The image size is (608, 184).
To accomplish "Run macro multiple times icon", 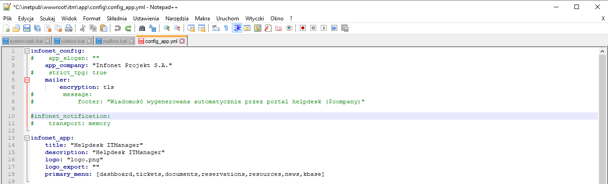I will tap(334, 28).
